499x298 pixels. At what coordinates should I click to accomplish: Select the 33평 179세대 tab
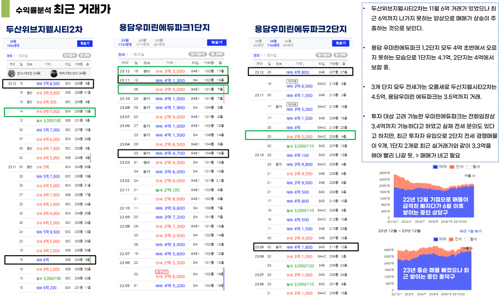125,42
